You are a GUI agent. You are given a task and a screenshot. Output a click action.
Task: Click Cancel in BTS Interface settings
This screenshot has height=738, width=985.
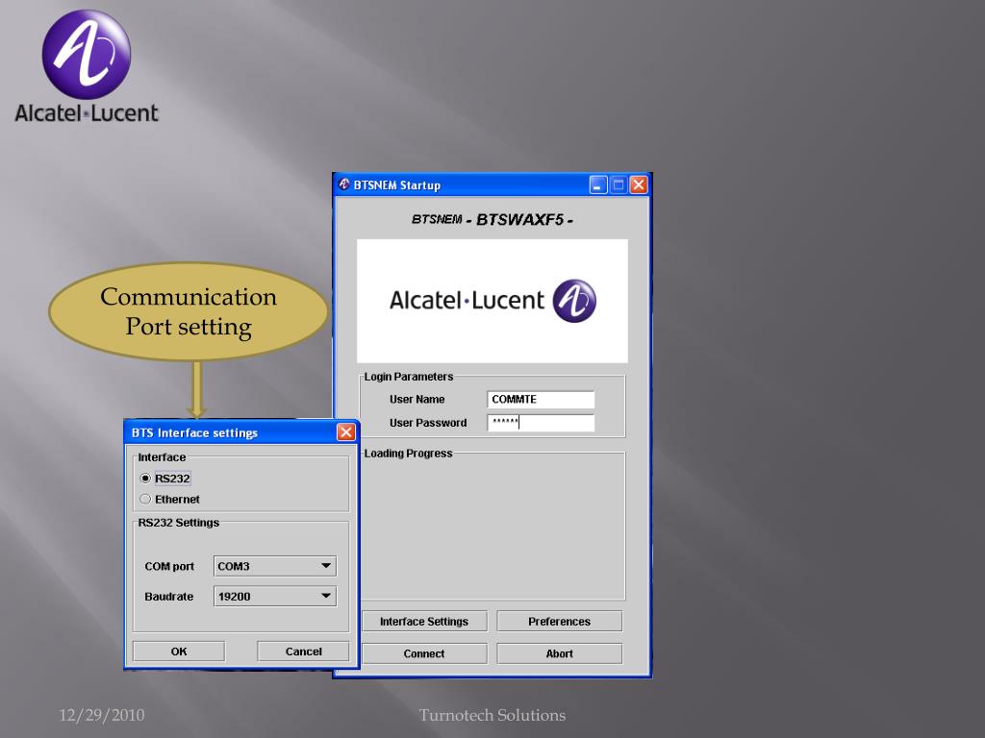click(303, 652)
